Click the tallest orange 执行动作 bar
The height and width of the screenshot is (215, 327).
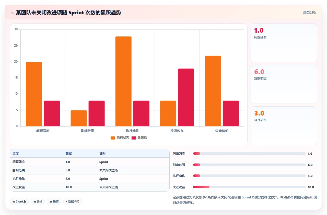click(123, 81)
